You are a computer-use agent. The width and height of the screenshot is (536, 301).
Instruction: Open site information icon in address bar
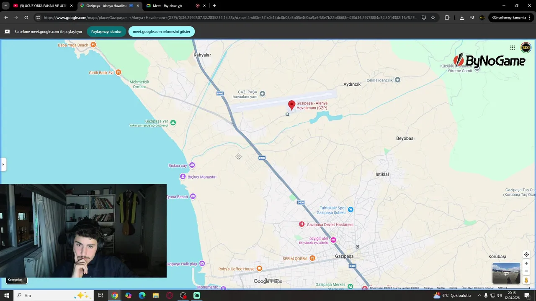pyautogui.click(x=38, y=18)
